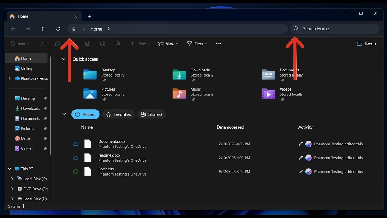
Task: Open the Videos quick access folder
Action: (282, 94)
